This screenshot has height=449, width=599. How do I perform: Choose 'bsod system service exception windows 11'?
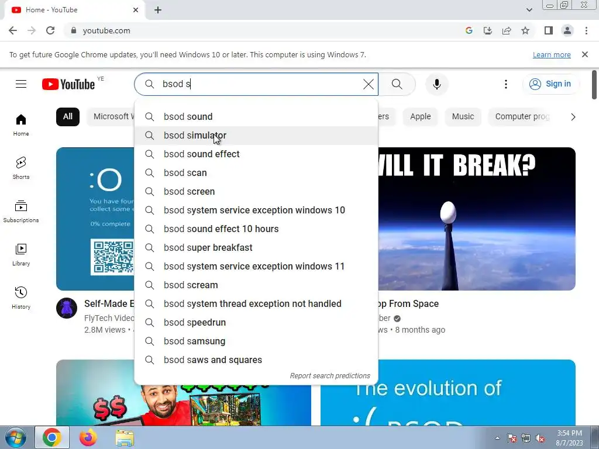click(256, 267)
